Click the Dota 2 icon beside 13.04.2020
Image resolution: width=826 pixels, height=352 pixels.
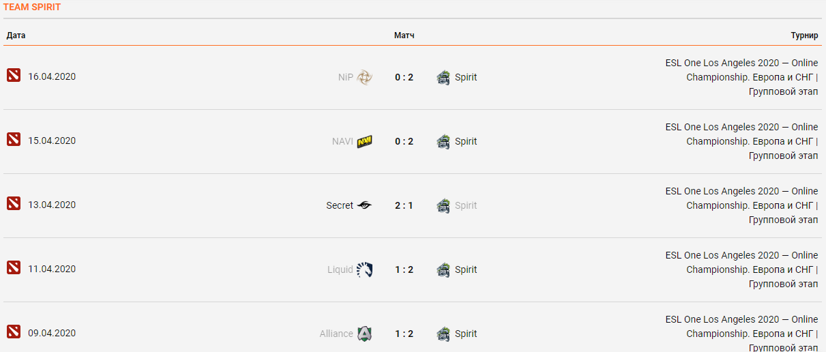pyautogui.click(x=14, y=203)
